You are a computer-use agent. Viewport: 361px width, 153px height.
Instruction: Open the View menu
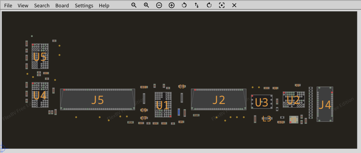tap(23, 6)
